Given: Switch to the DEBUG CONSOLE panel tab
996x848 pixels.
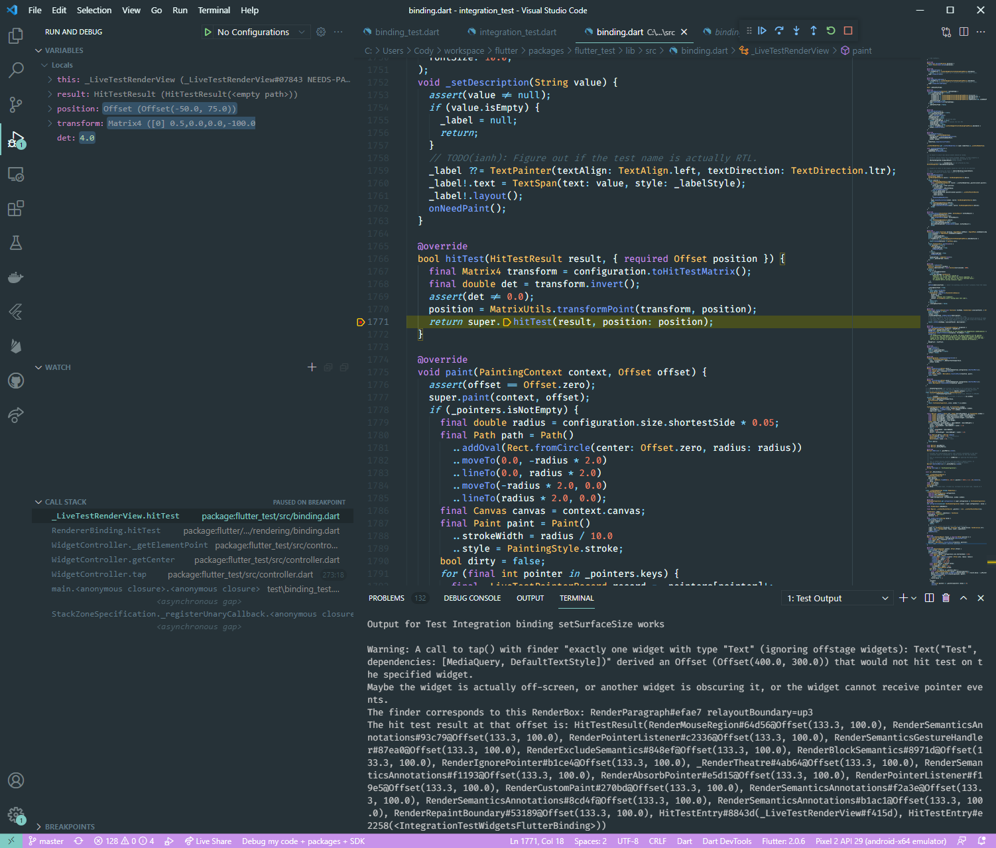Looking at the screenshot, I should click(472, 598).
